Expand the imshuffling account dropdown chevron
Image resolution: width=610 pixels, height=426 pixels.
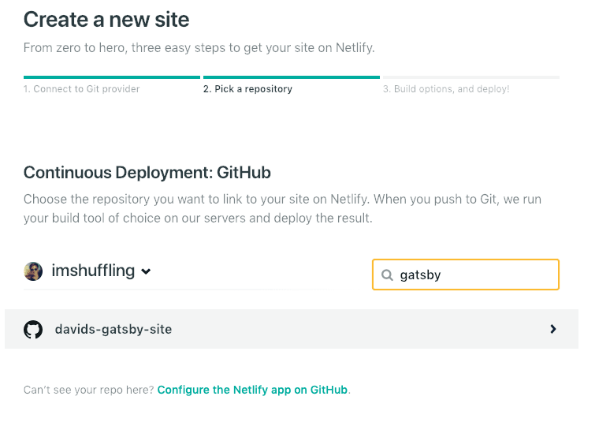pyautogui.click(x=146, y=271)
